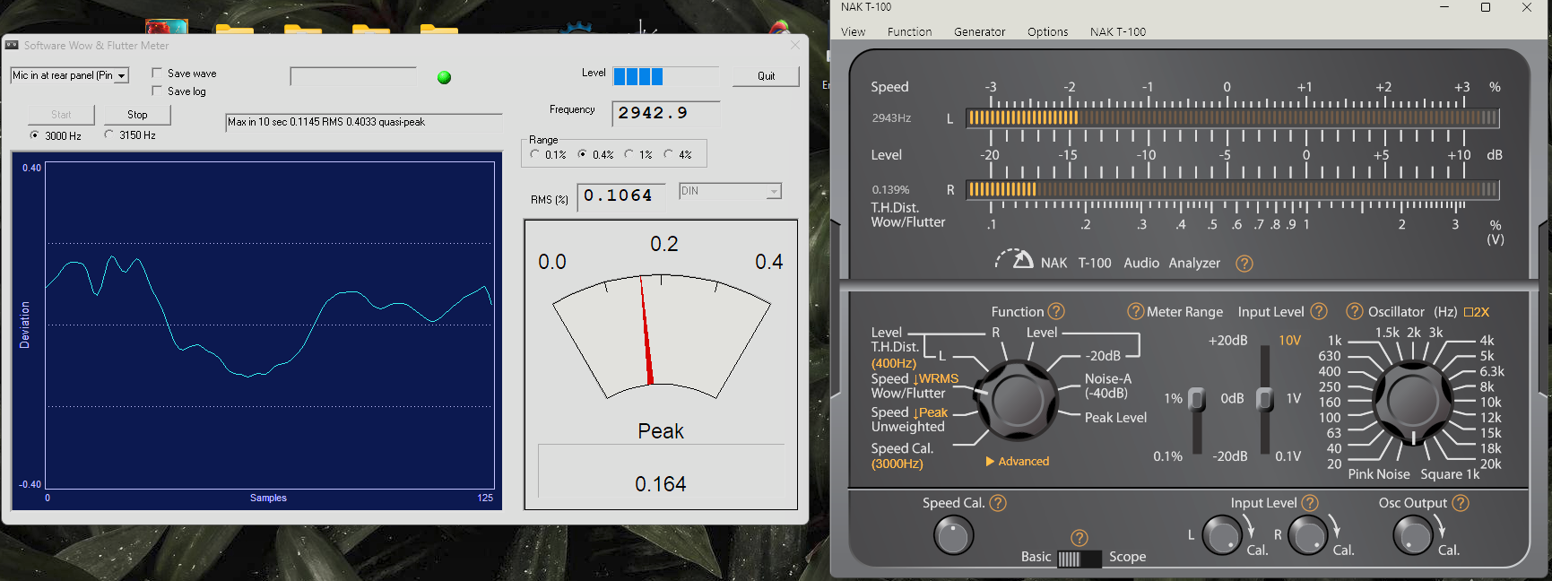The image size is (1552, 581).
Task: Open help icon before Meter Range label
Action: pos(1135,311)
